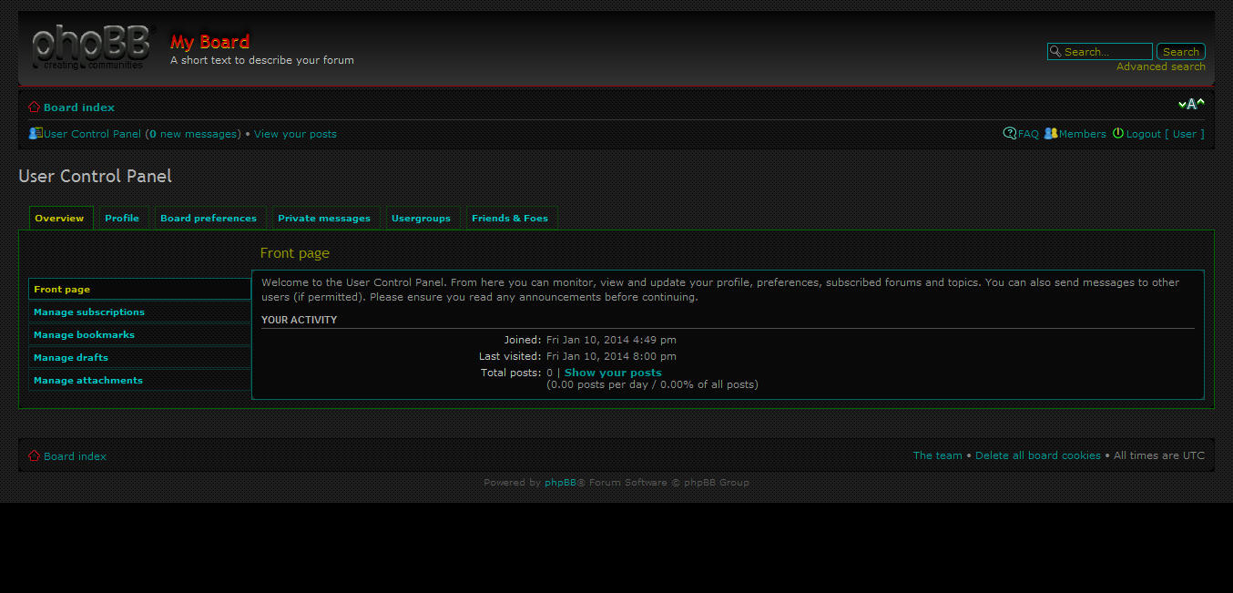The height and width of the screenshot is (593, 1233).
Task: Open FAQ via the question mark icon
Action: (x=1009, y=133)
